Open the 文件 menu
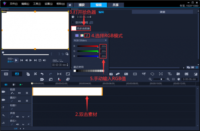 coord(14,4)
